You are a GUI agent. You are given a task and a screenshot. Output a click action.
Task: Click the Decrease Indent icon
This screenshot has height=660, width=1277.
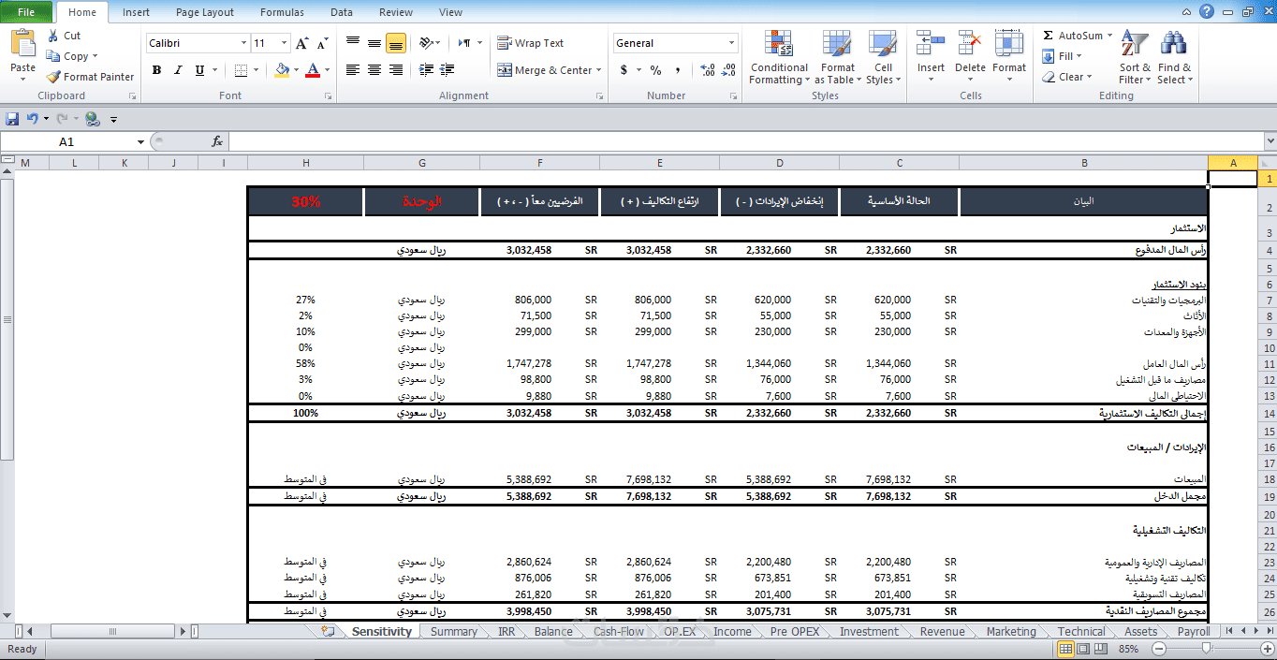pyautogui.click(x=426, y=70)
